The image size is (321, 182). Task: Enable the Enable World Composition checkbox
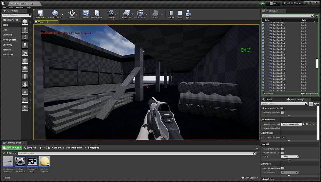[282, 149]
